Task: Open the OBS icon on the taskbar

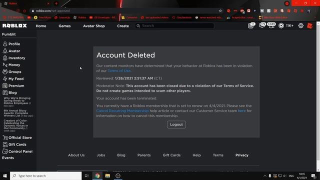Action: (118, 175)
